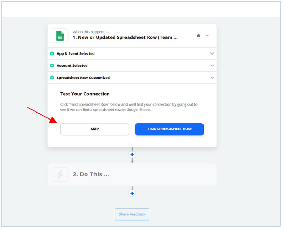Image resolution: width=285 pixels, height=231 pixels.
Task: Click the green check beside Account Selected
Action: (x=52, y=66)
